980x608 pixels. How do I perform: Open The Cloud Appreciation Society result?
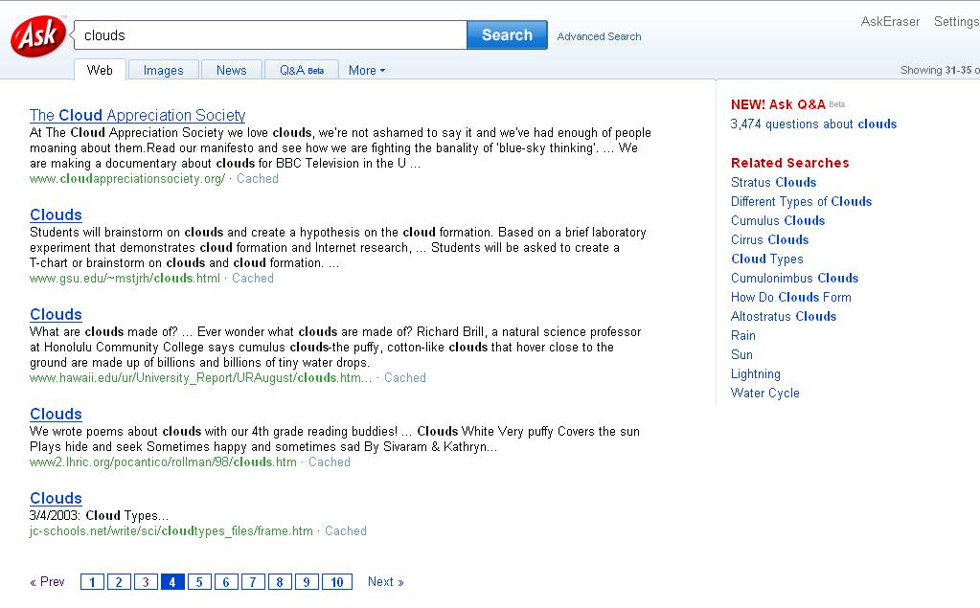click(138, 115)
